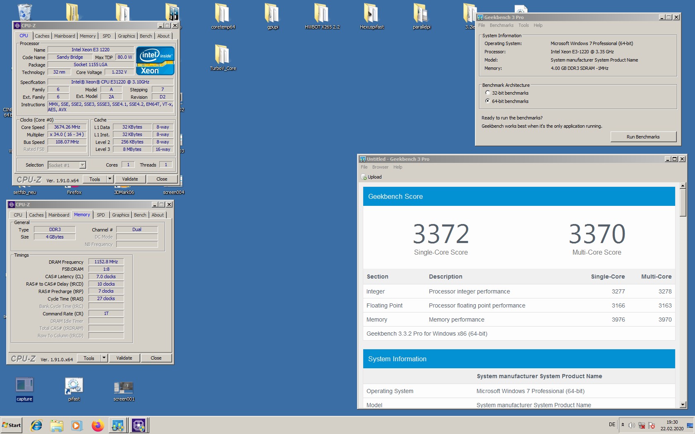Click Tools button in upper CPU-Z window
This screenshot has width=695, height=434.
[95, 179]
